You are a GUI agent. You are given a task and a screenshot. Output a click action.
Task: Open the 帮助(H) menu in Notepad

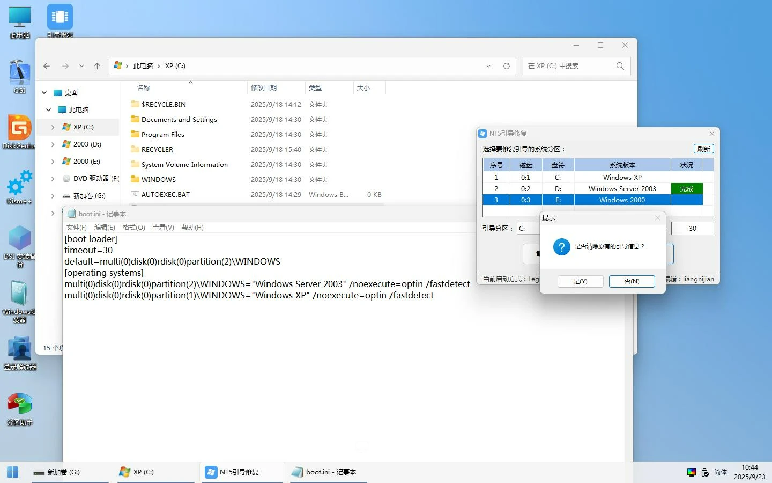tap(192, 228)
